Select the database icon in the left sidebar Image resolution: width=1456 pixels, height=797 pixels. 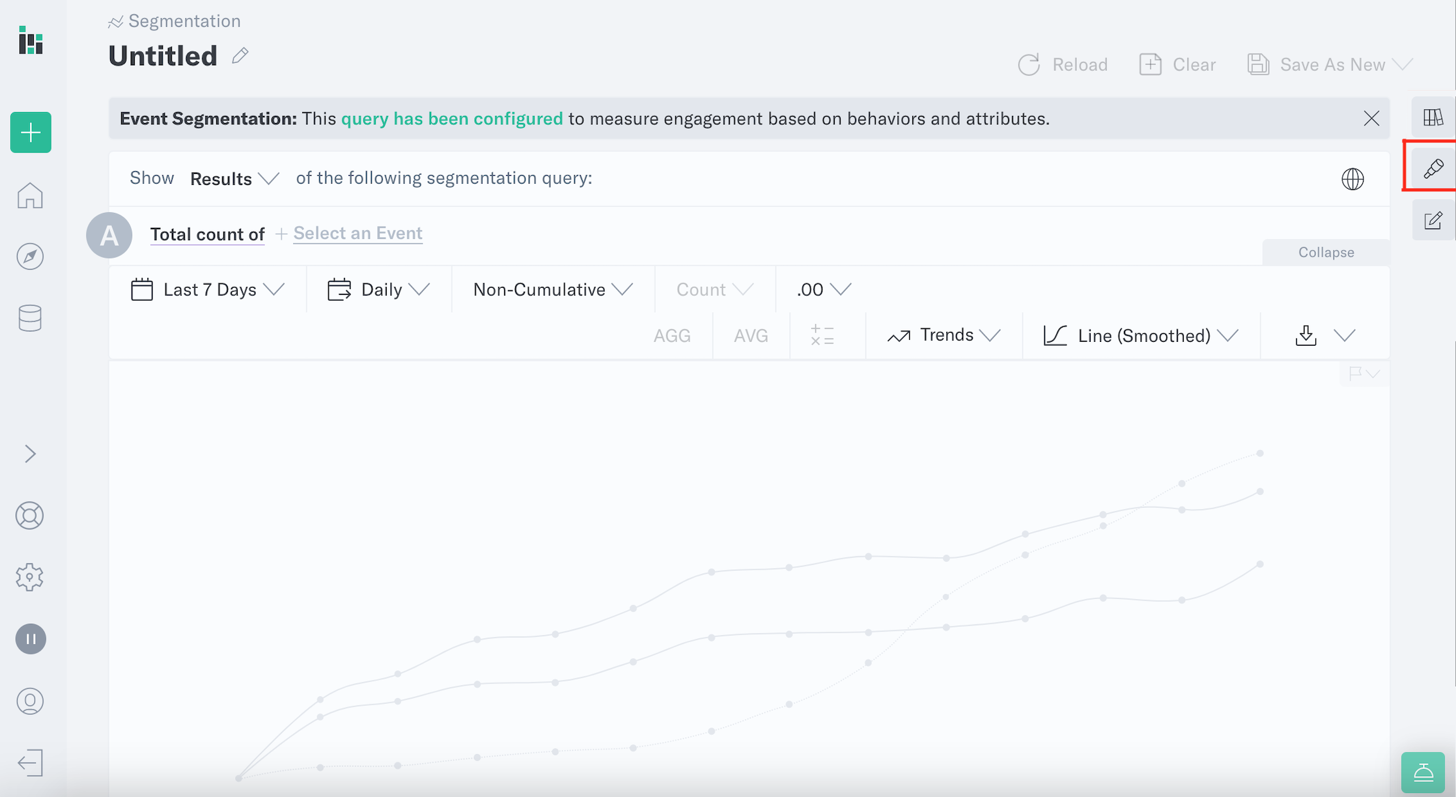coord(30,318)
